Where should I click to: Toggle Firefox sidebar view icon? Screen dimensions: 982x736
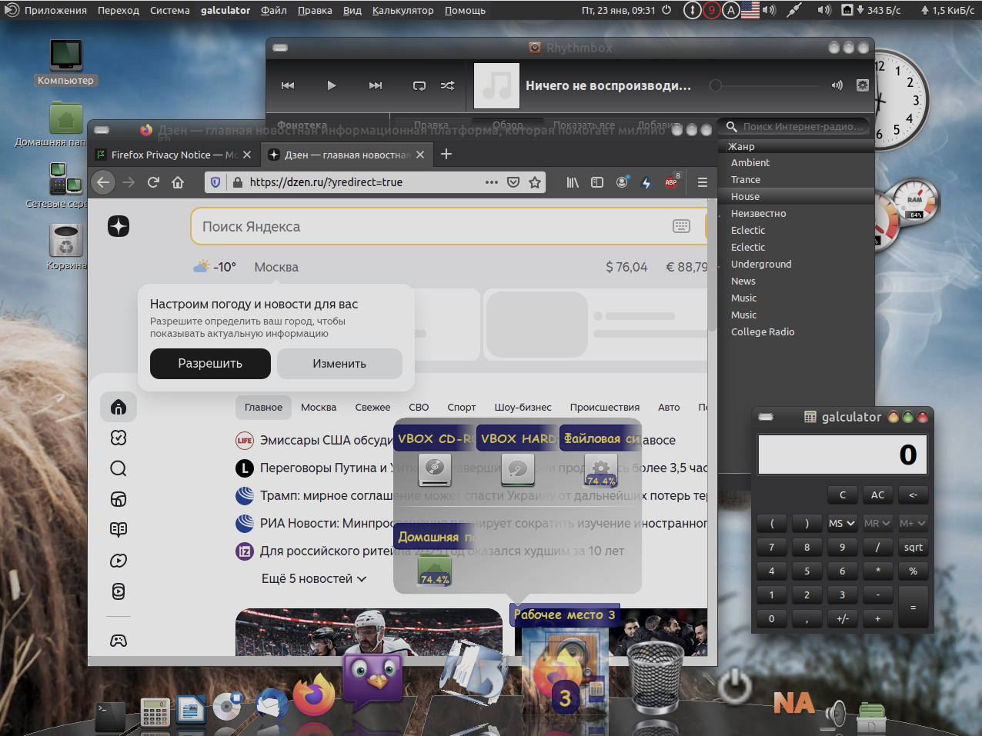pos(597,182)
